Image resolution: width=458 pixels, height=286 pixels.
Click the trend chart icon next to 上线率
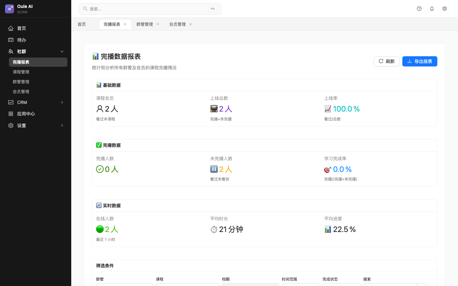point(328,109)
